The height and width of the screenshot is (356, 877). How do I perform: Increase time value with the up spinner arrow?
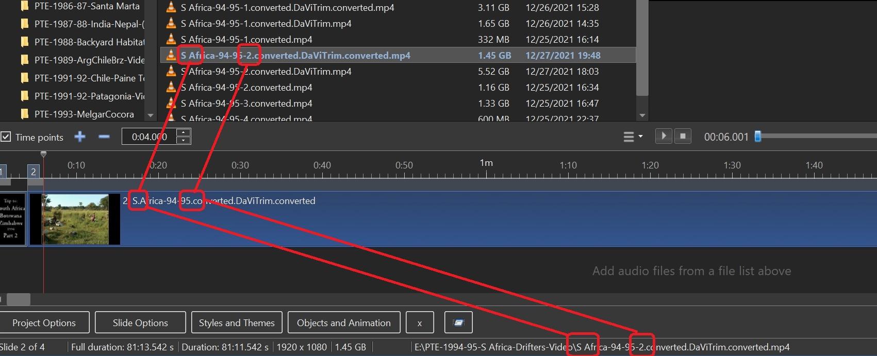click(183, 133)
